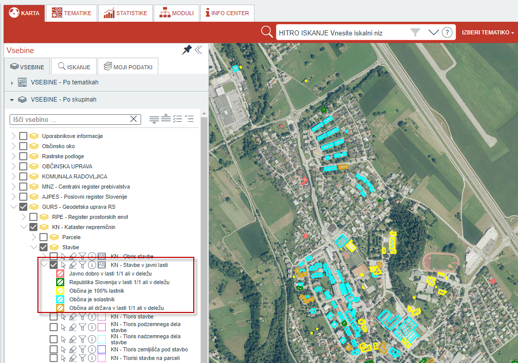Viewport: 518px width, 363px height.
Task: Enable the Občinsko oko layer checkbox
Action: 23,146
